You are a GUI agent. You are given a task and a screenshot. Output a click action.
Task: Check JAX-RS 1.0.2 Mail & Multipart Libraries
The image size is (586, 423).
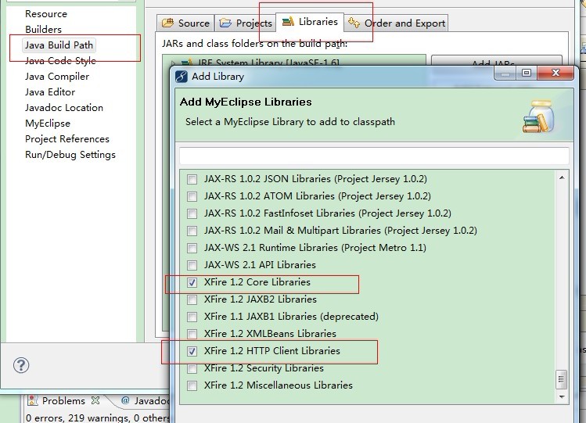[192, 231]
